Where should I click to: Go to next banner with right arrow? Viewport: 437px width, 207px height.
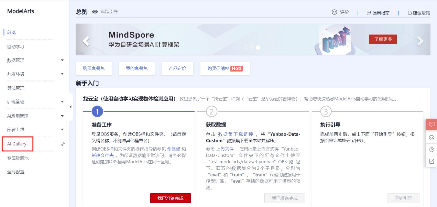click(420, 41)
